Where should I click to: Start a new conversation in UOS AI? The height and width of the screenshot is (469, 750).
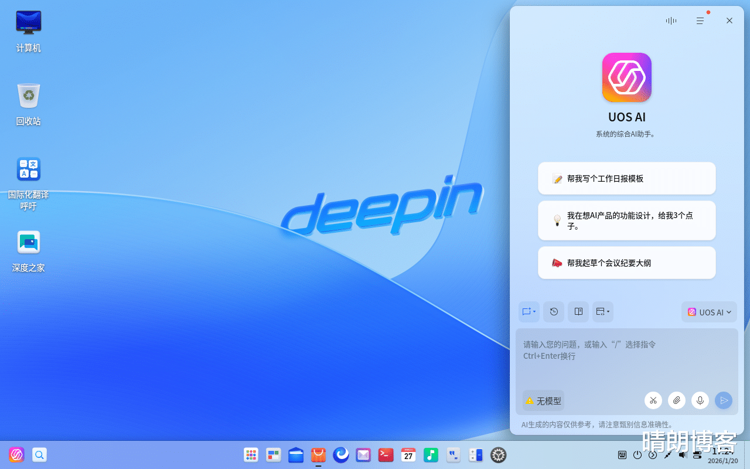pos(529,312)
